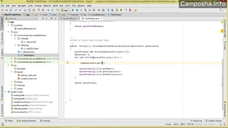Open the Terminal tool window
Screen dimensions: 228x128
pos(45,121)
